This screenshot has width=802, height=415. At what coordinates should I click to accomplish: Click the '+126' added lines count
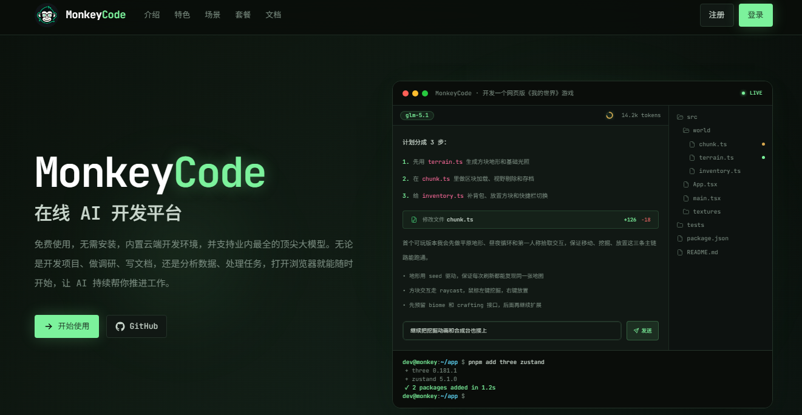(630, 220)
